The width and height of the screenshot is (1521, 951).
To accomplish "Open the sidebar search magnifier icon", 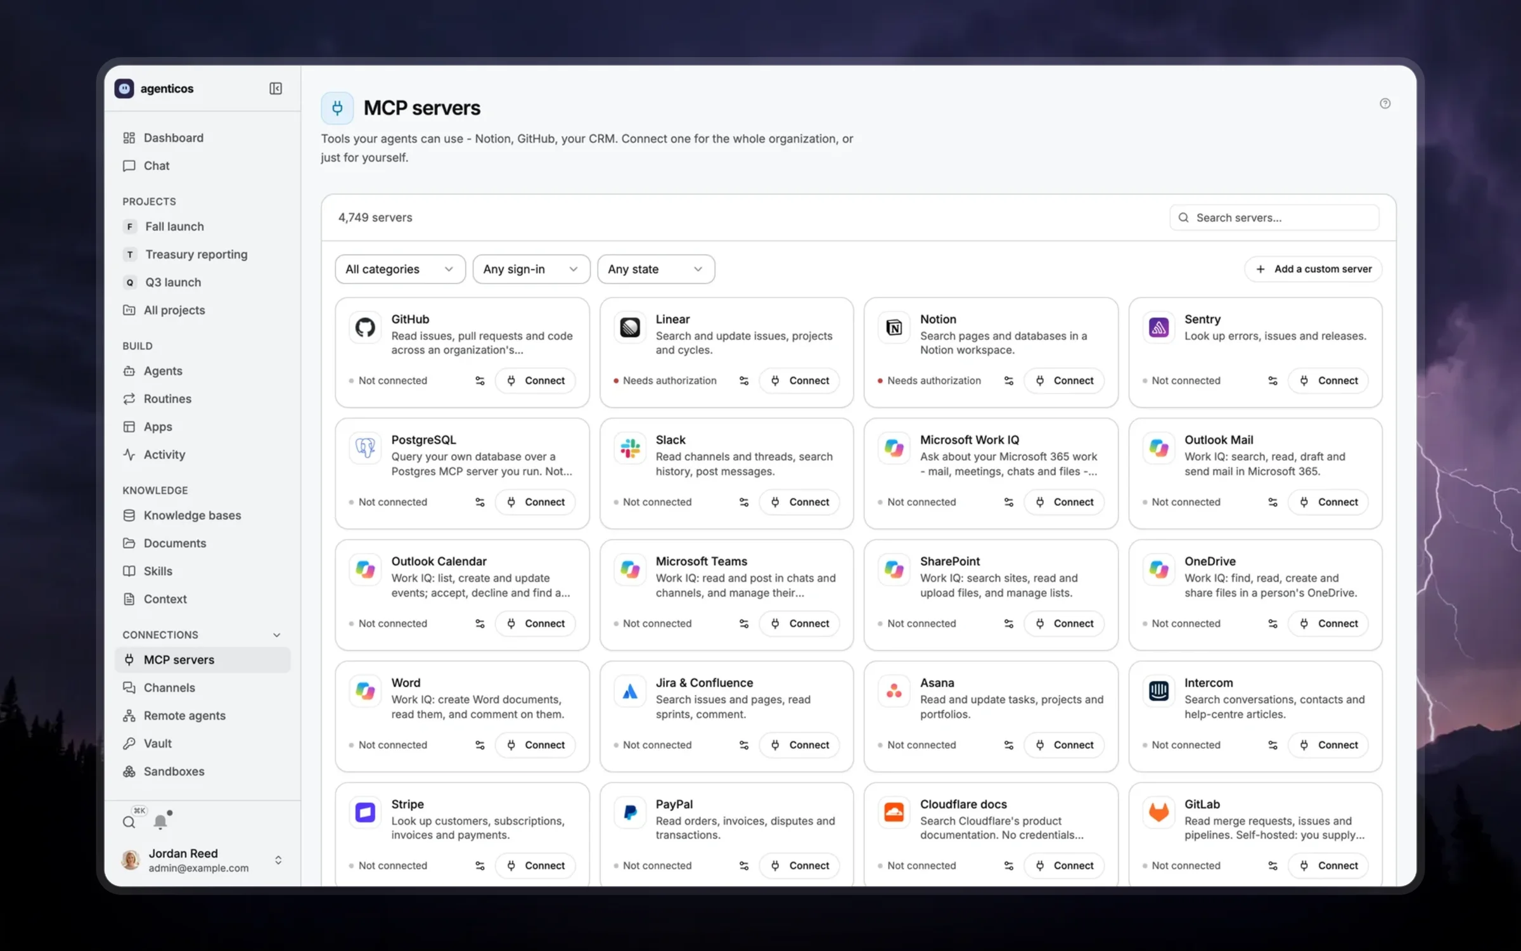I will (x=129, y=822).
